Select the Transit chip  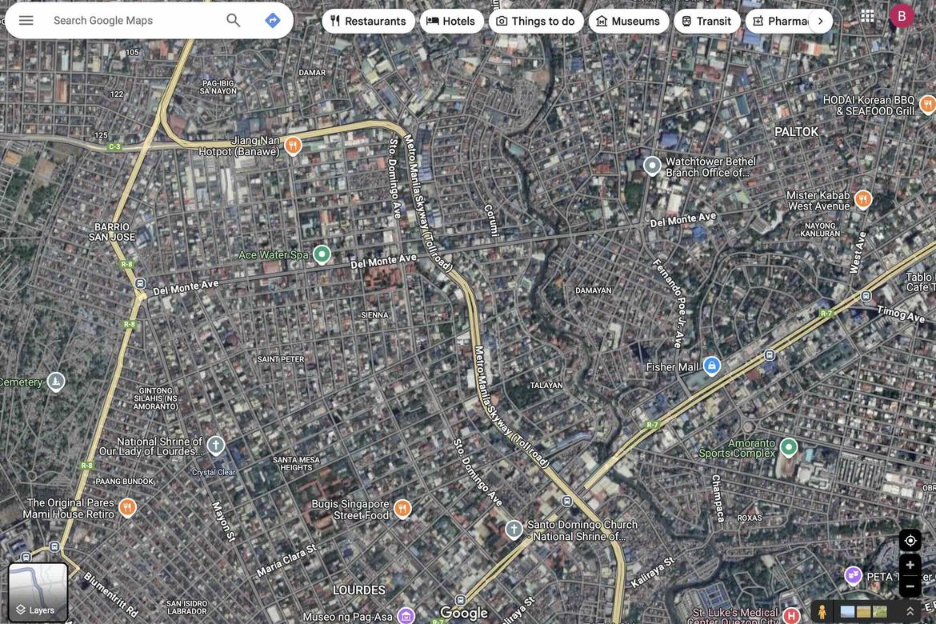[x=706, y=22]
